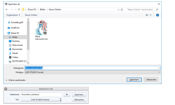Image resolution: width=175 pixels, height=105 pixels.
Task: Open Dokumente in the navigation pane
Action: tap(16, 45)
